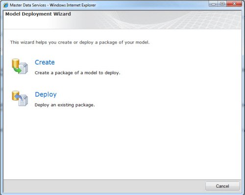Open the Deploy package link
Screen dimensions: 245x195
46,94
